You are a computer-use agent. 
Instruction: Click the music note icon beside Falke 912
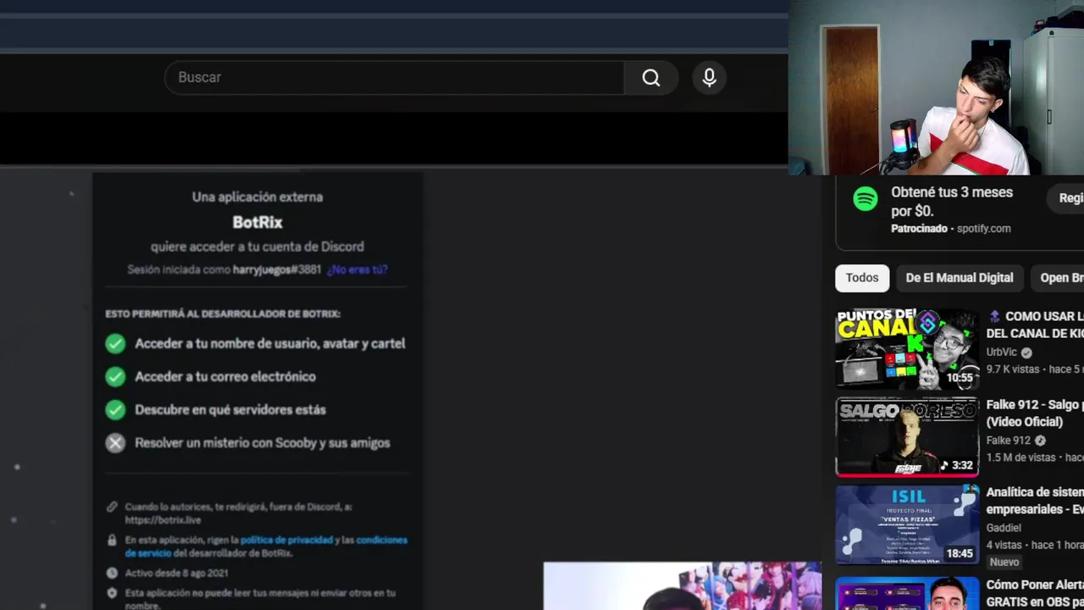coord(1040,441)
